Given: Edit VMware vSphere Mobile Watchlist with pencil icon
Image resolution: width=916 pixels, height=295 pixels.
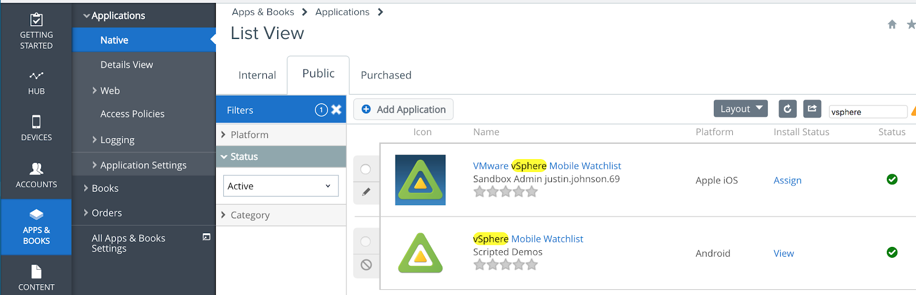Looking at the screenshot, I should (x=366, y=192).
